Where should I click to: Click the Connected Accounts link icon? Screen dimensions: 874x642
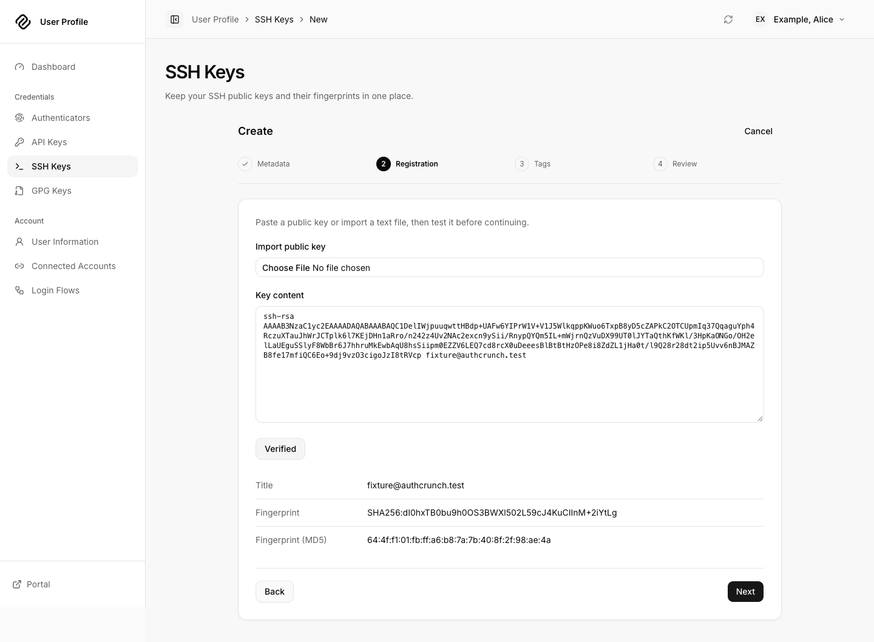point(19,266)
